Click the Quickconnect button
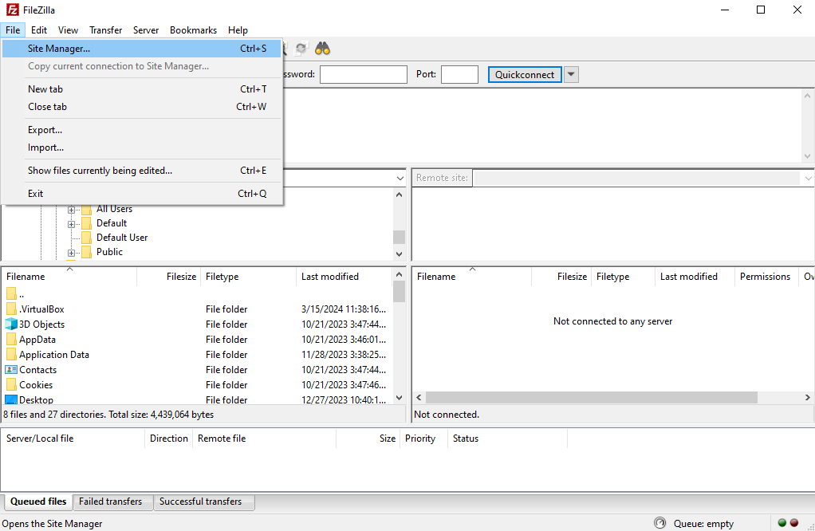 pos(525,74)
